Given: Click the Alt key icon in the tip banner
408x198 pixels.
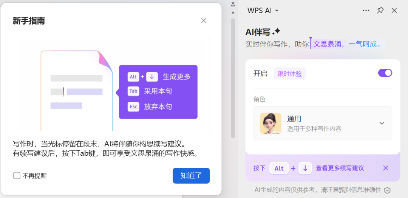Looking at the screenshot, I should coord(279,169).
